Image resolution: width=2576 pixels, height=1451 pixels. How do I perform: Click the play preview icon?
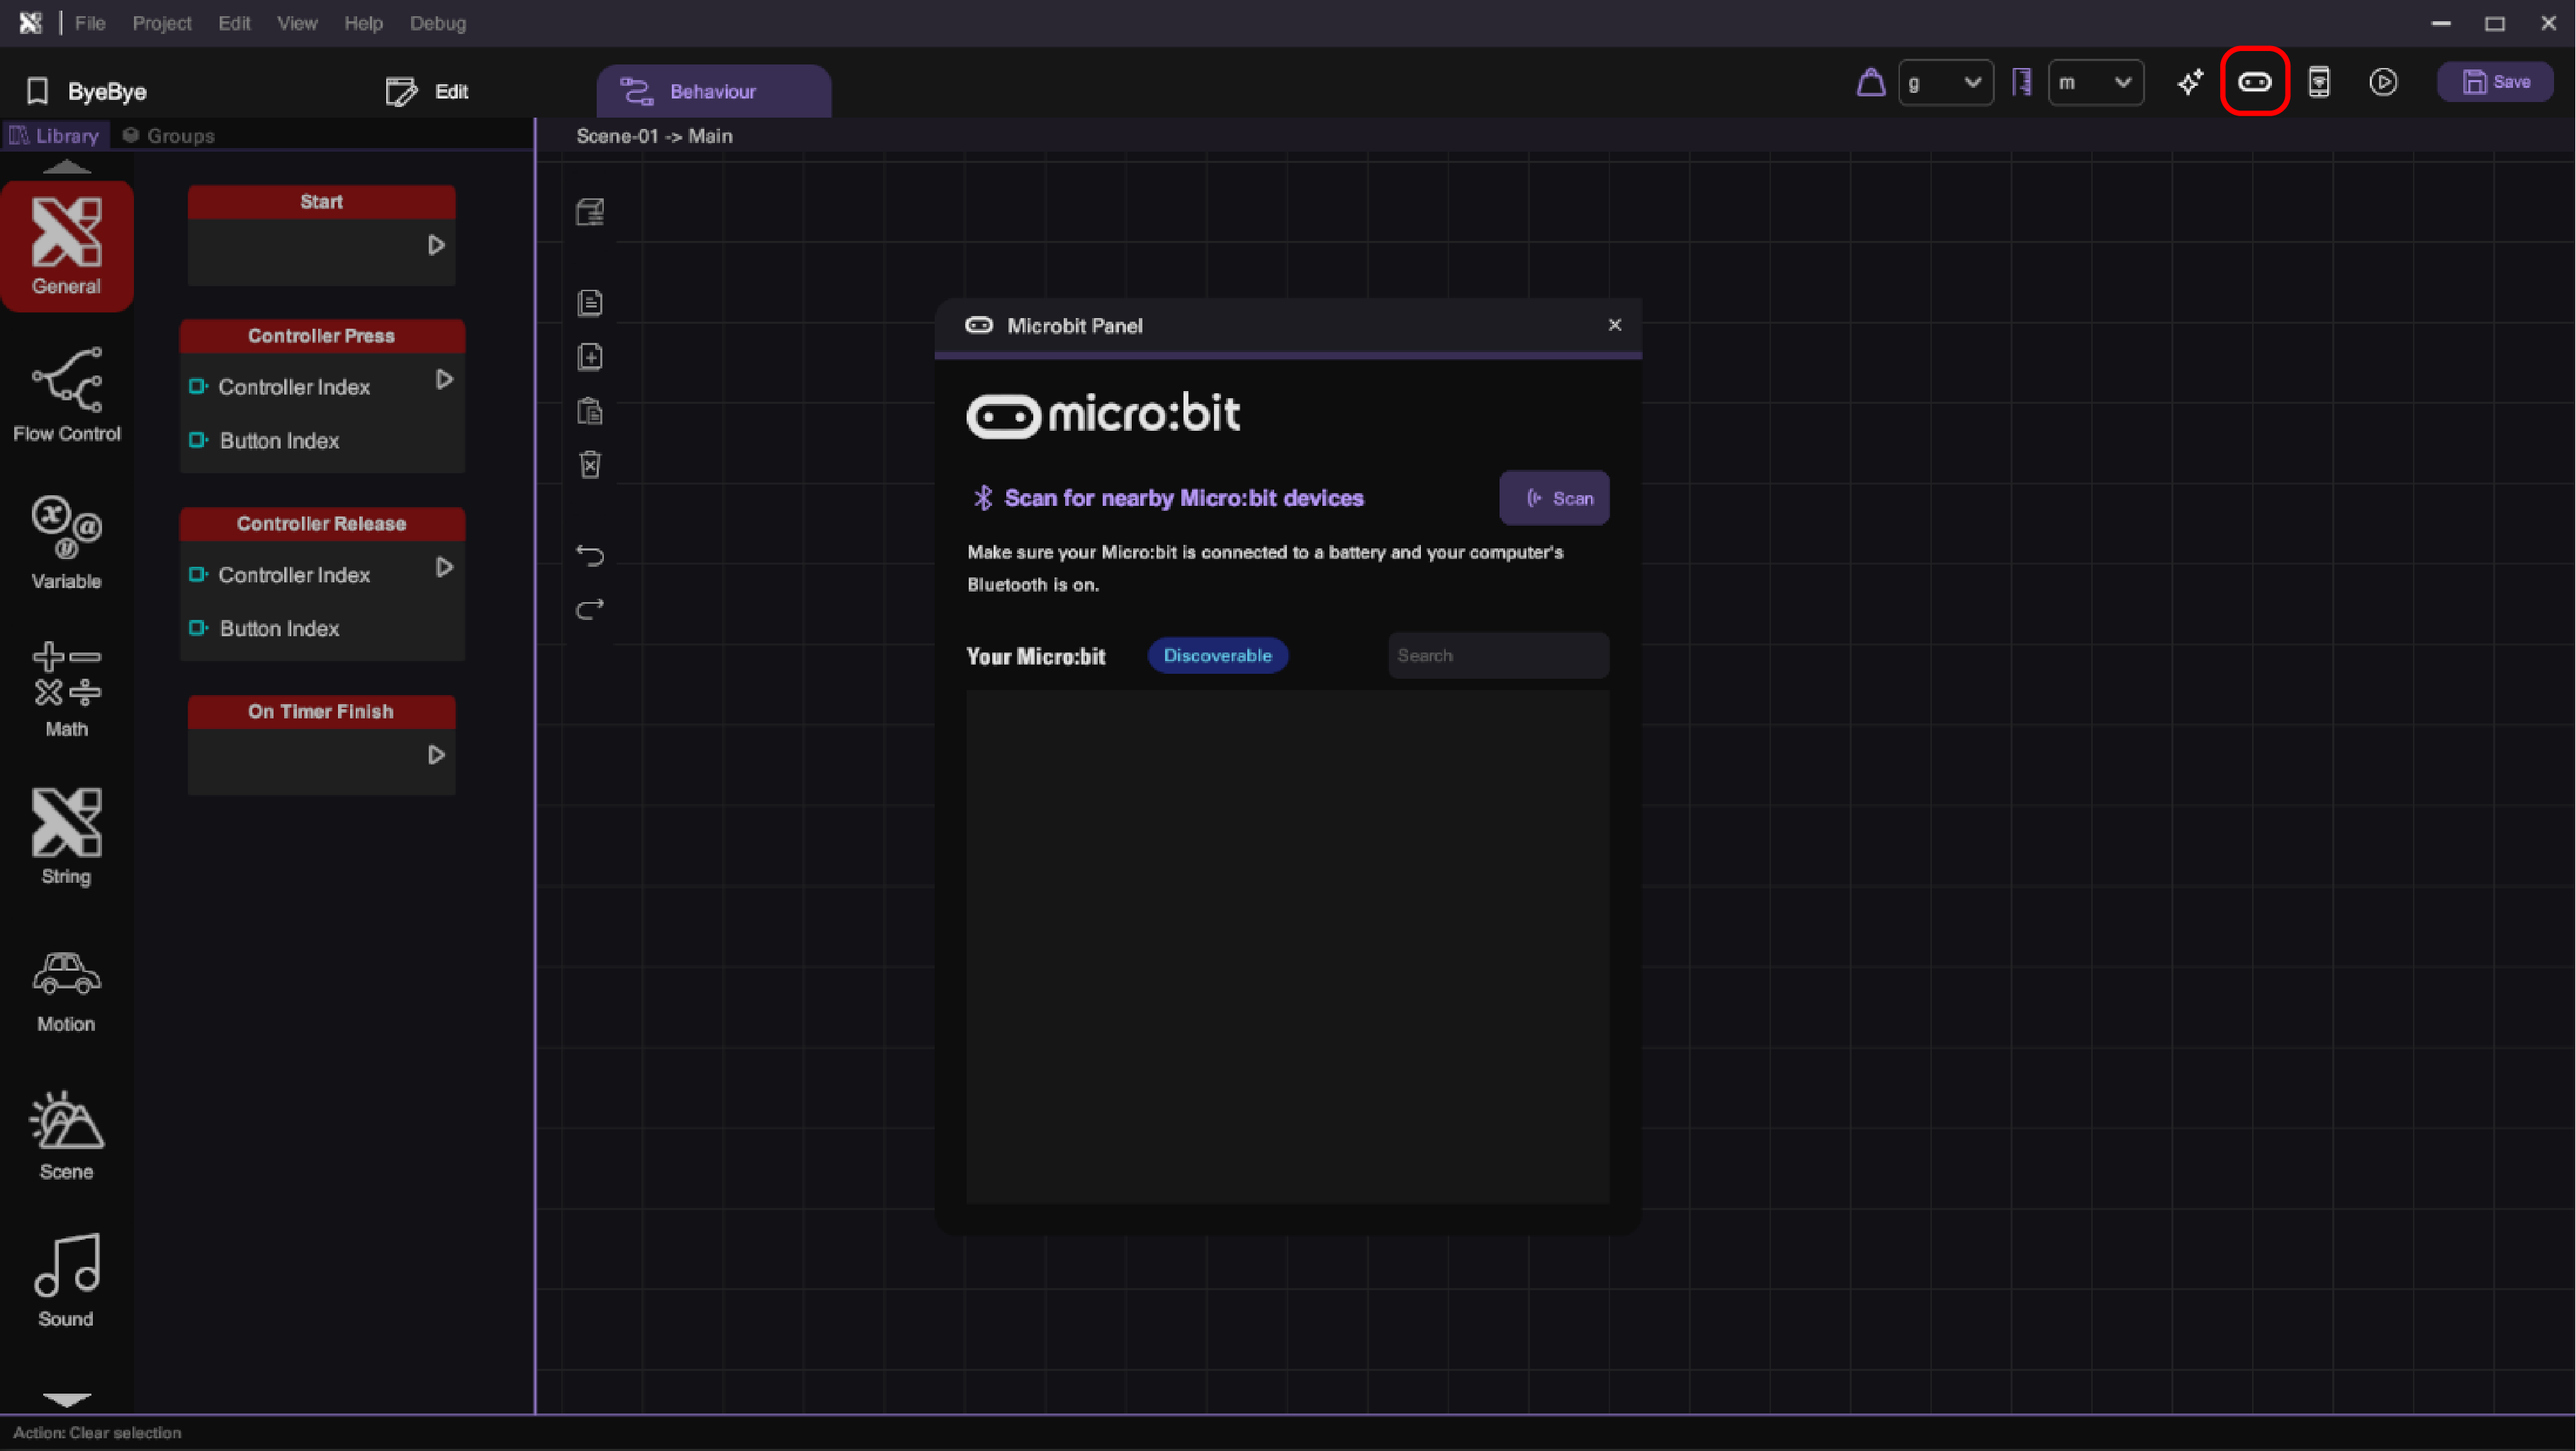click(2383, 82)
